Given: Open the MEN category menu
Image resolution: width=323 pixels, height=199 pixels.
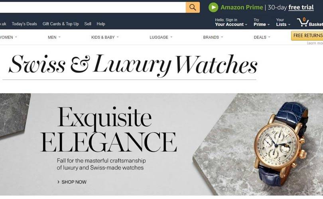Looking at the screenshot, I should (54, 37).
